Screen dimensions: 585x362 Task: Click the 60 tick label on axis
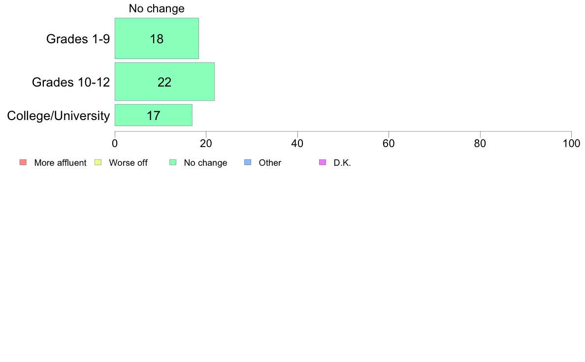(x=389, y=144)
